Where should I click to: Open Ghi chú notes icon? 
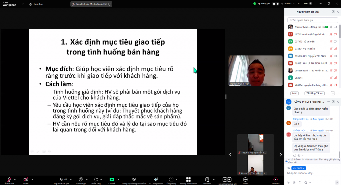tap(207, 180)
